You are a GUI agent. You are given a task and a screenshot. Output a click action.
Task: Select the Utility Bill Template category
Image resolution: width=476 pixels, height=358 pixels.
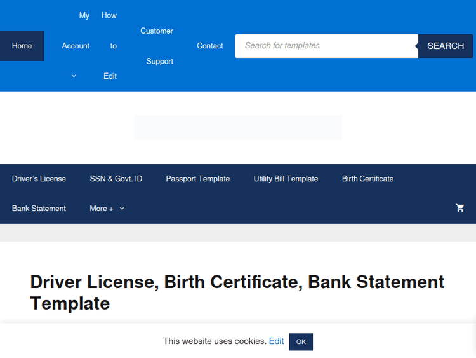pyautogui.click(x=286, y=179)
